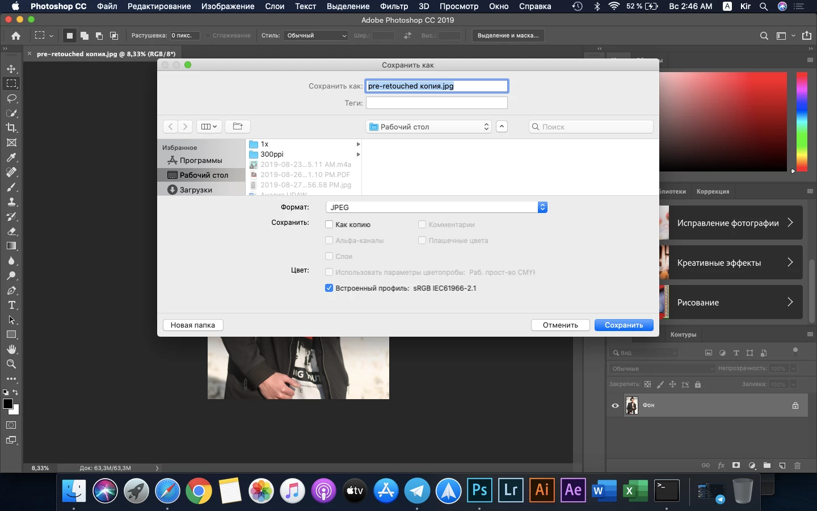Click the 'Сохранить как' filename field
The image size is (817, 511).
pyautogui.click(x=436, y=86)
